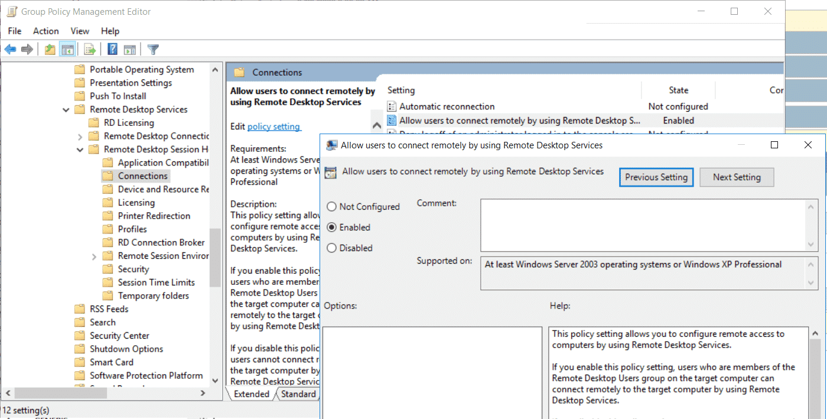827x419 pixels.
Task: Go up one level with folder icon
Action: click(50, 49)
